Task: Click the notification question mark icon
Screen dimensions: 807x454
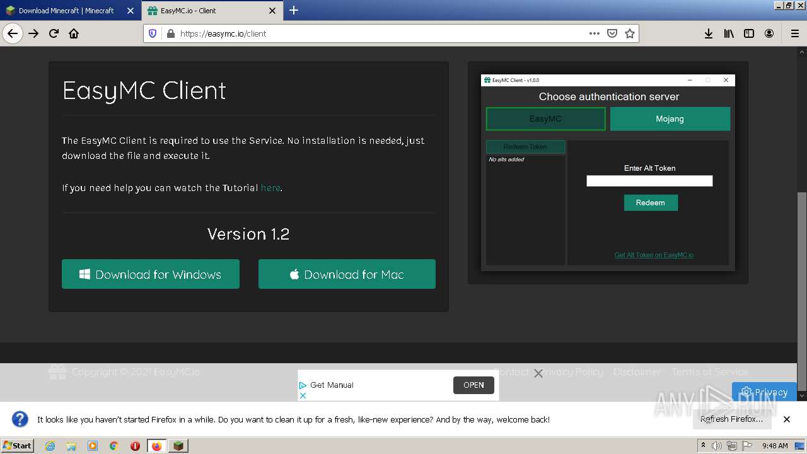Action: point(20,419)
